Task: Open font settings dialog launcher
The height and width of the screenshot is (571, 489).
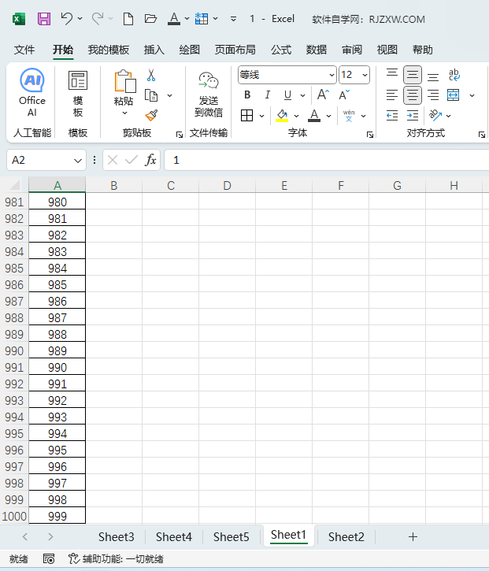Action: (x=370, y=135)
